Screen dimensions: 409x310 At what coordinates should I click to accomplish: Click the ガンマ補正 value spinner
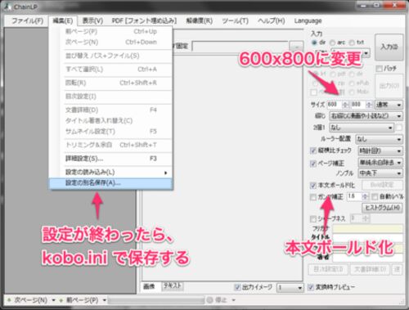365,196
